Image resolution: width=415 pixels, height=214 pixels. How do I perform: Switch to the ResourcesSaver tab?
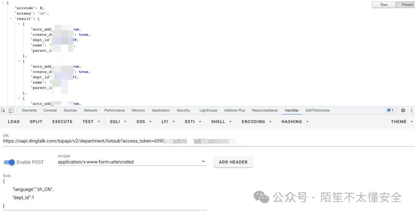point(265,110)
